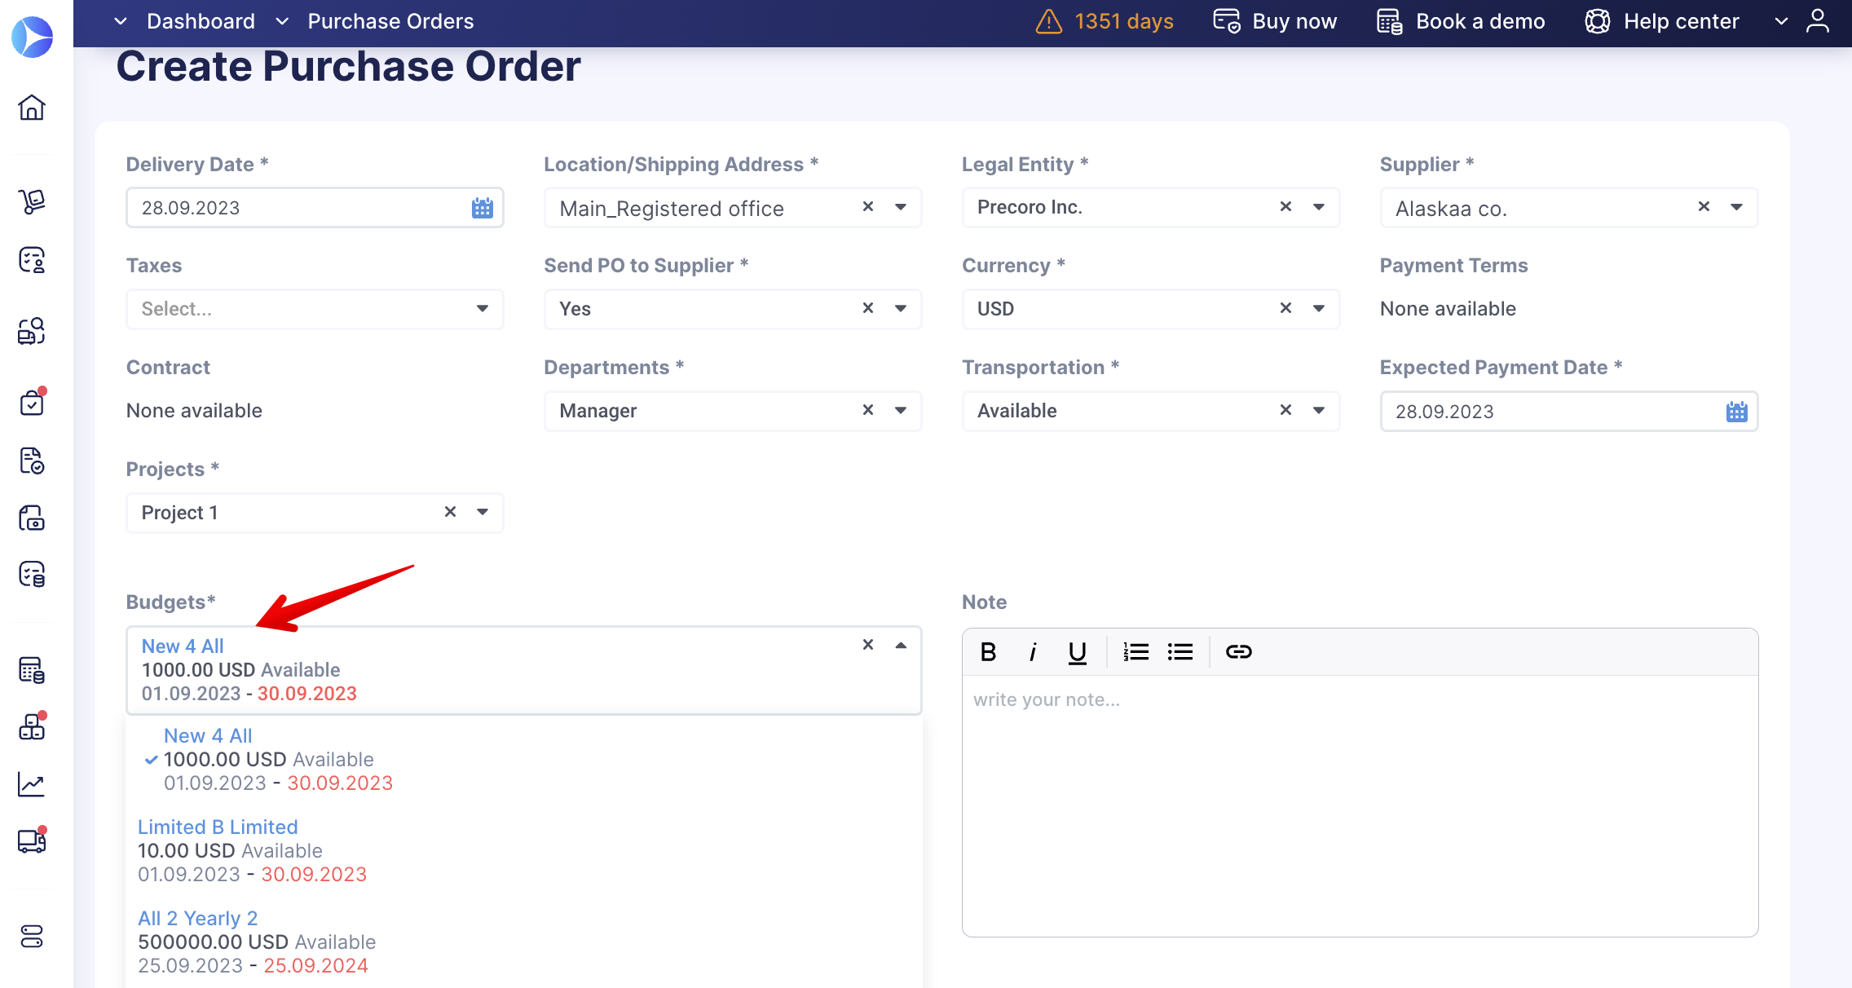Screen dimensions: 1852x988
Task: Clear the selected Budget
Action: 868,645
